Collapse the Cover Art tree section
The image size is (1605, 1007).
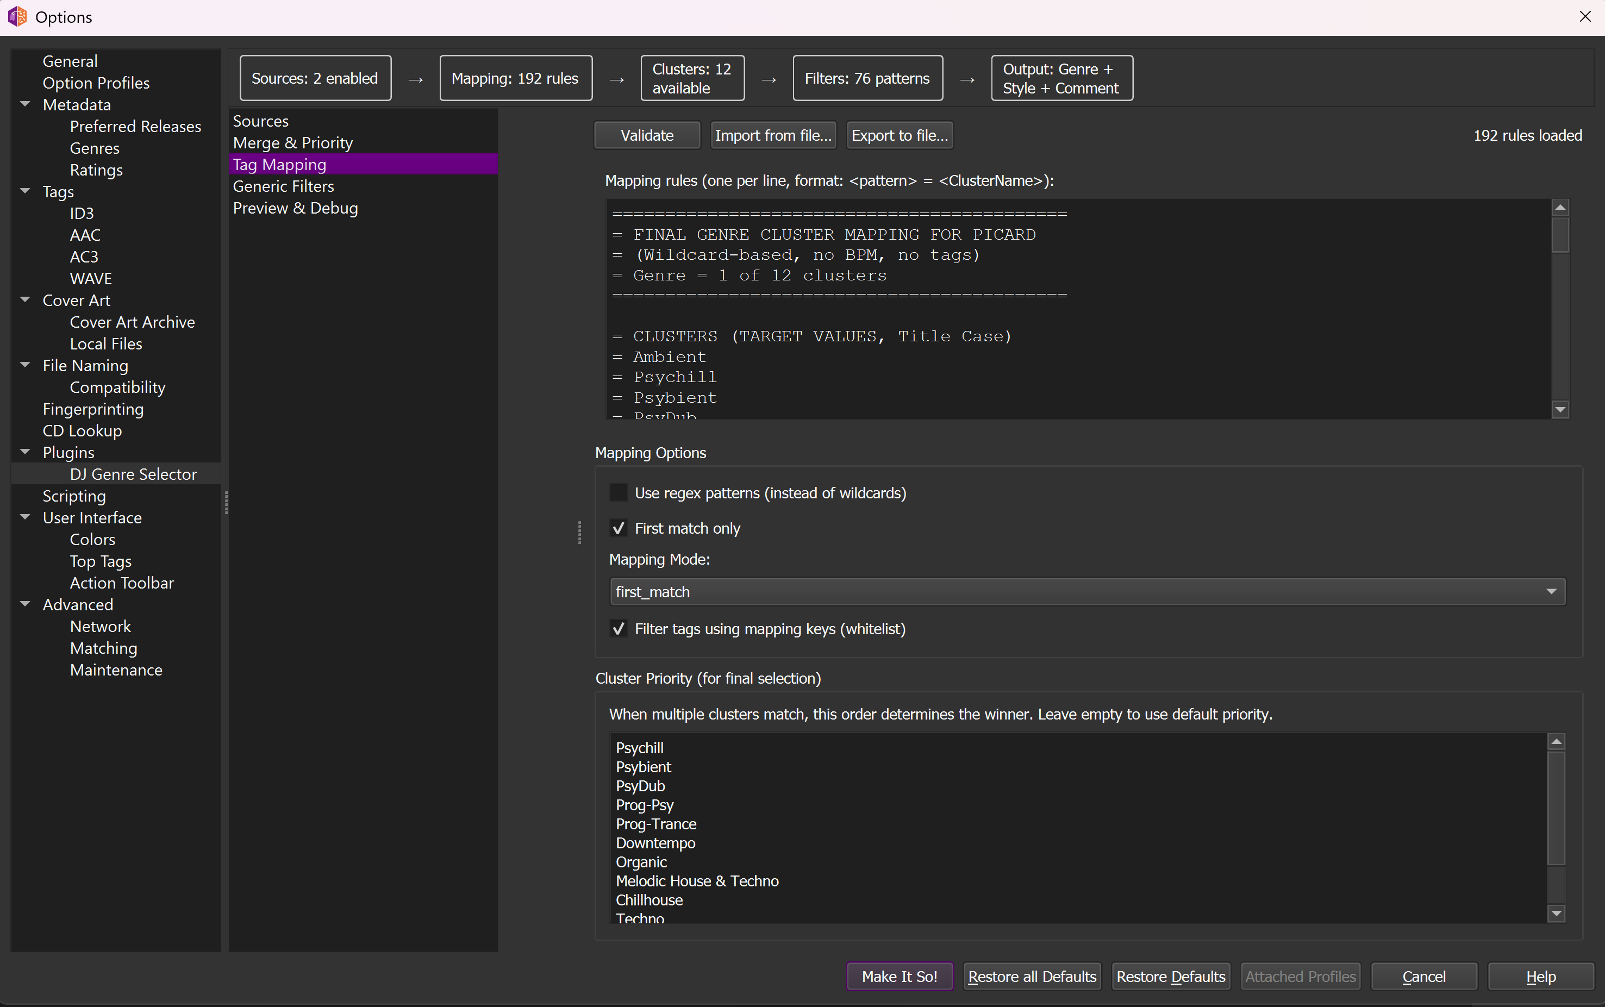[26, 299]
